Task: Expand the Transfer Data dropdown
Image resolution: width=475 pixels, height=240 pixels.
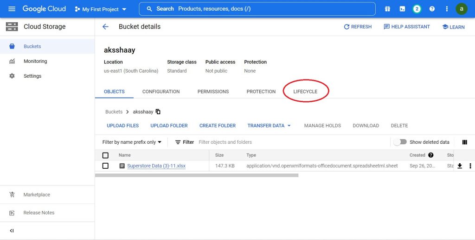Action: [x=269, y=126]
